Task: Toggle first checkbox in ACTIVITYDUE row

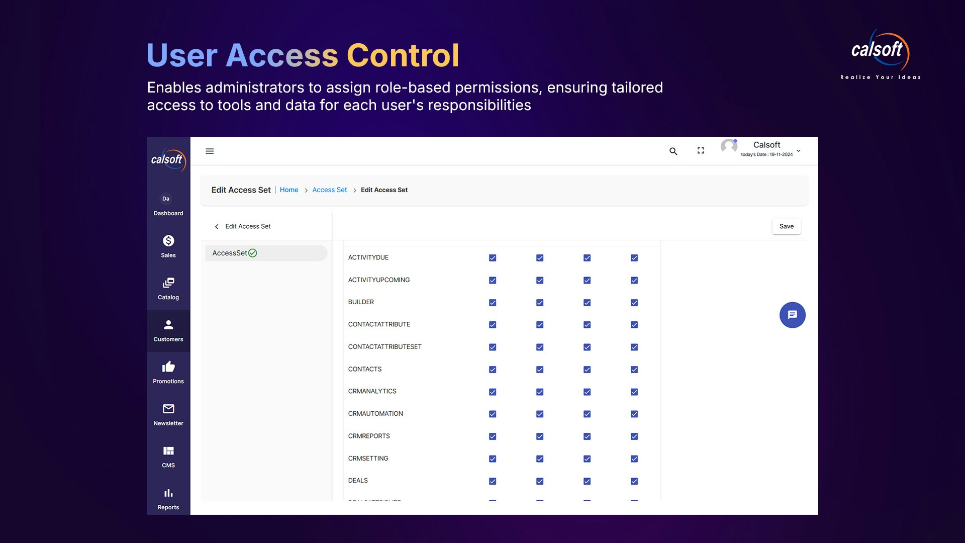Action: click(x=493, y=258)
